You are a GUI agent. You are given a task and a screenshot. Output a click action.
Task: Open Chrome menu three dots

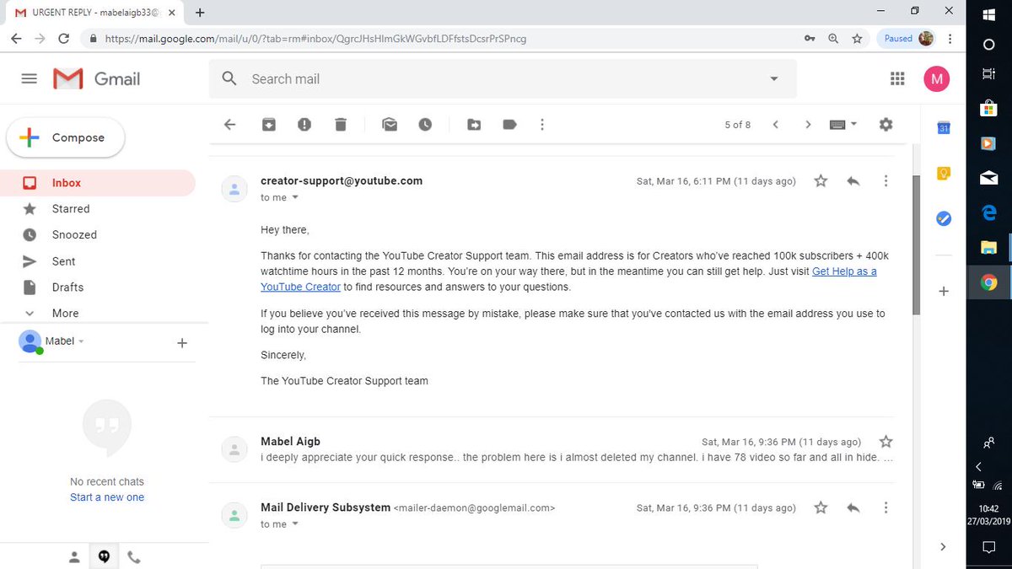[950, 39]
